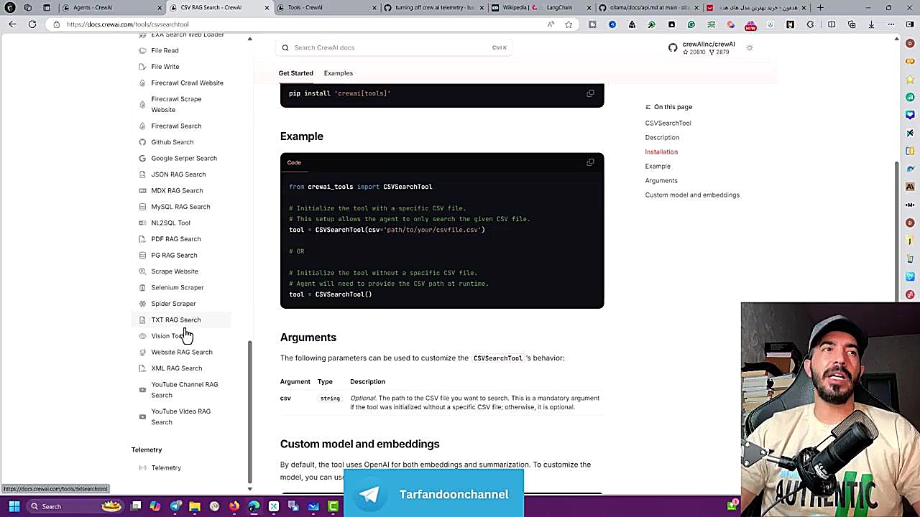
Task: Open TXT RAG Search page
Action: click(x=176, y=320)
